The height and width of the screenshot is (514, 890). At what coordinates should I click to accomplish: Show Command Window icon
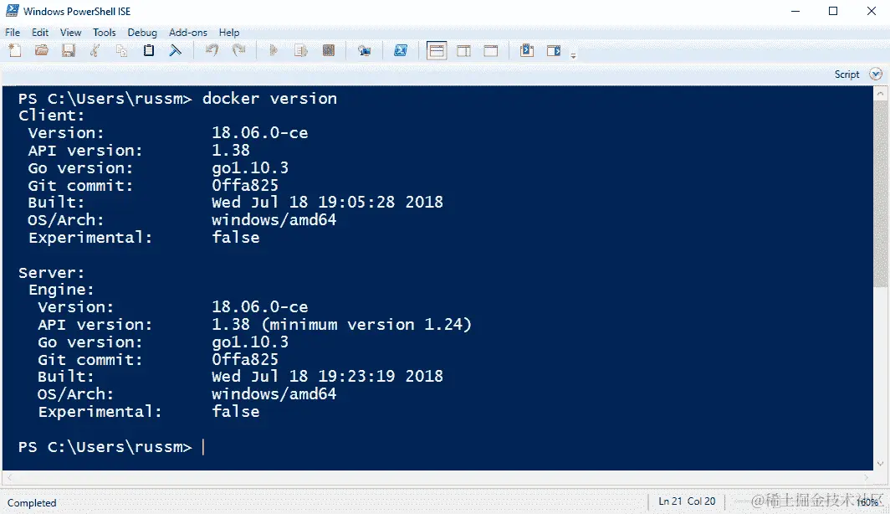(x=527, y=50)
